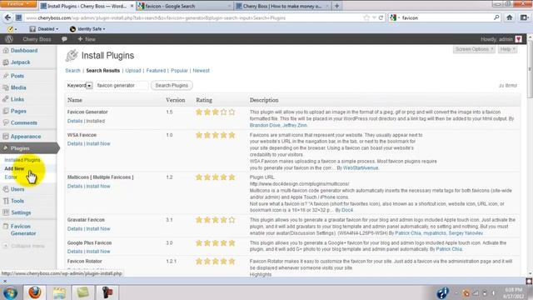
Task: Click the Windows Start button
Action: (x=10, y=292)
